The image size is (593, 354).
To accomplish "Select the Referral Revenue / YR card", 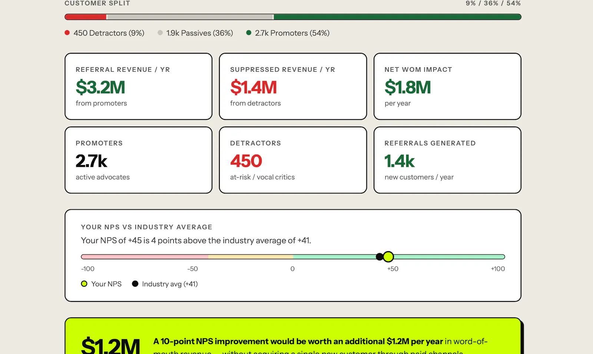I will (x=139, y=86).
